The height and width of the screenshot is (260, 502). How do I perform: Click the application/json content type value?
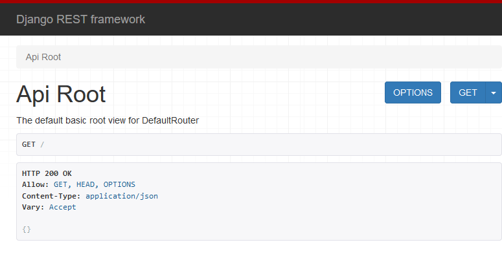click(122, 196)
